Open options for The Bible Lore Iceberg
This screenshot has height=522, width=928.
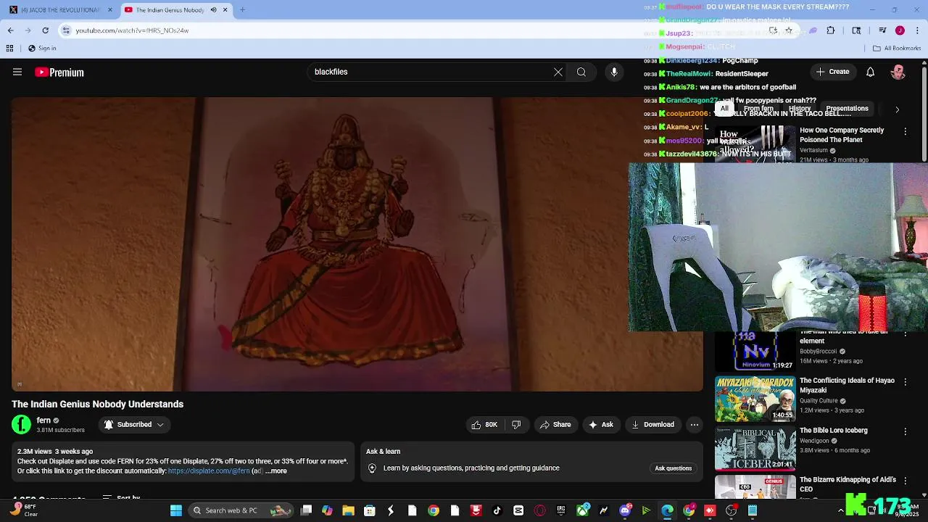[905, 431]
